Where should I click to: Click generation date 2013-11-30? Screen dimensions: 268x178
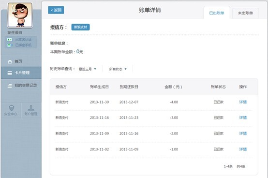99,102
